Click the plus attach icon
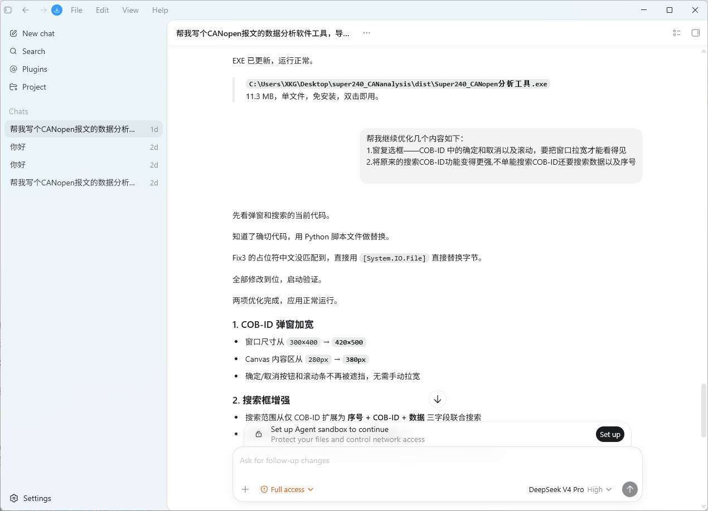Screen dimensions: 708x511 click(245, 489)
